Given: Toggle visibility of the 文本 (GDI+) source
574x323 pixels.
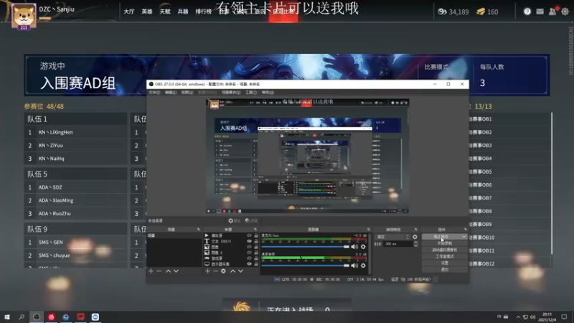Looking at the screenshot, I should 249,241.
